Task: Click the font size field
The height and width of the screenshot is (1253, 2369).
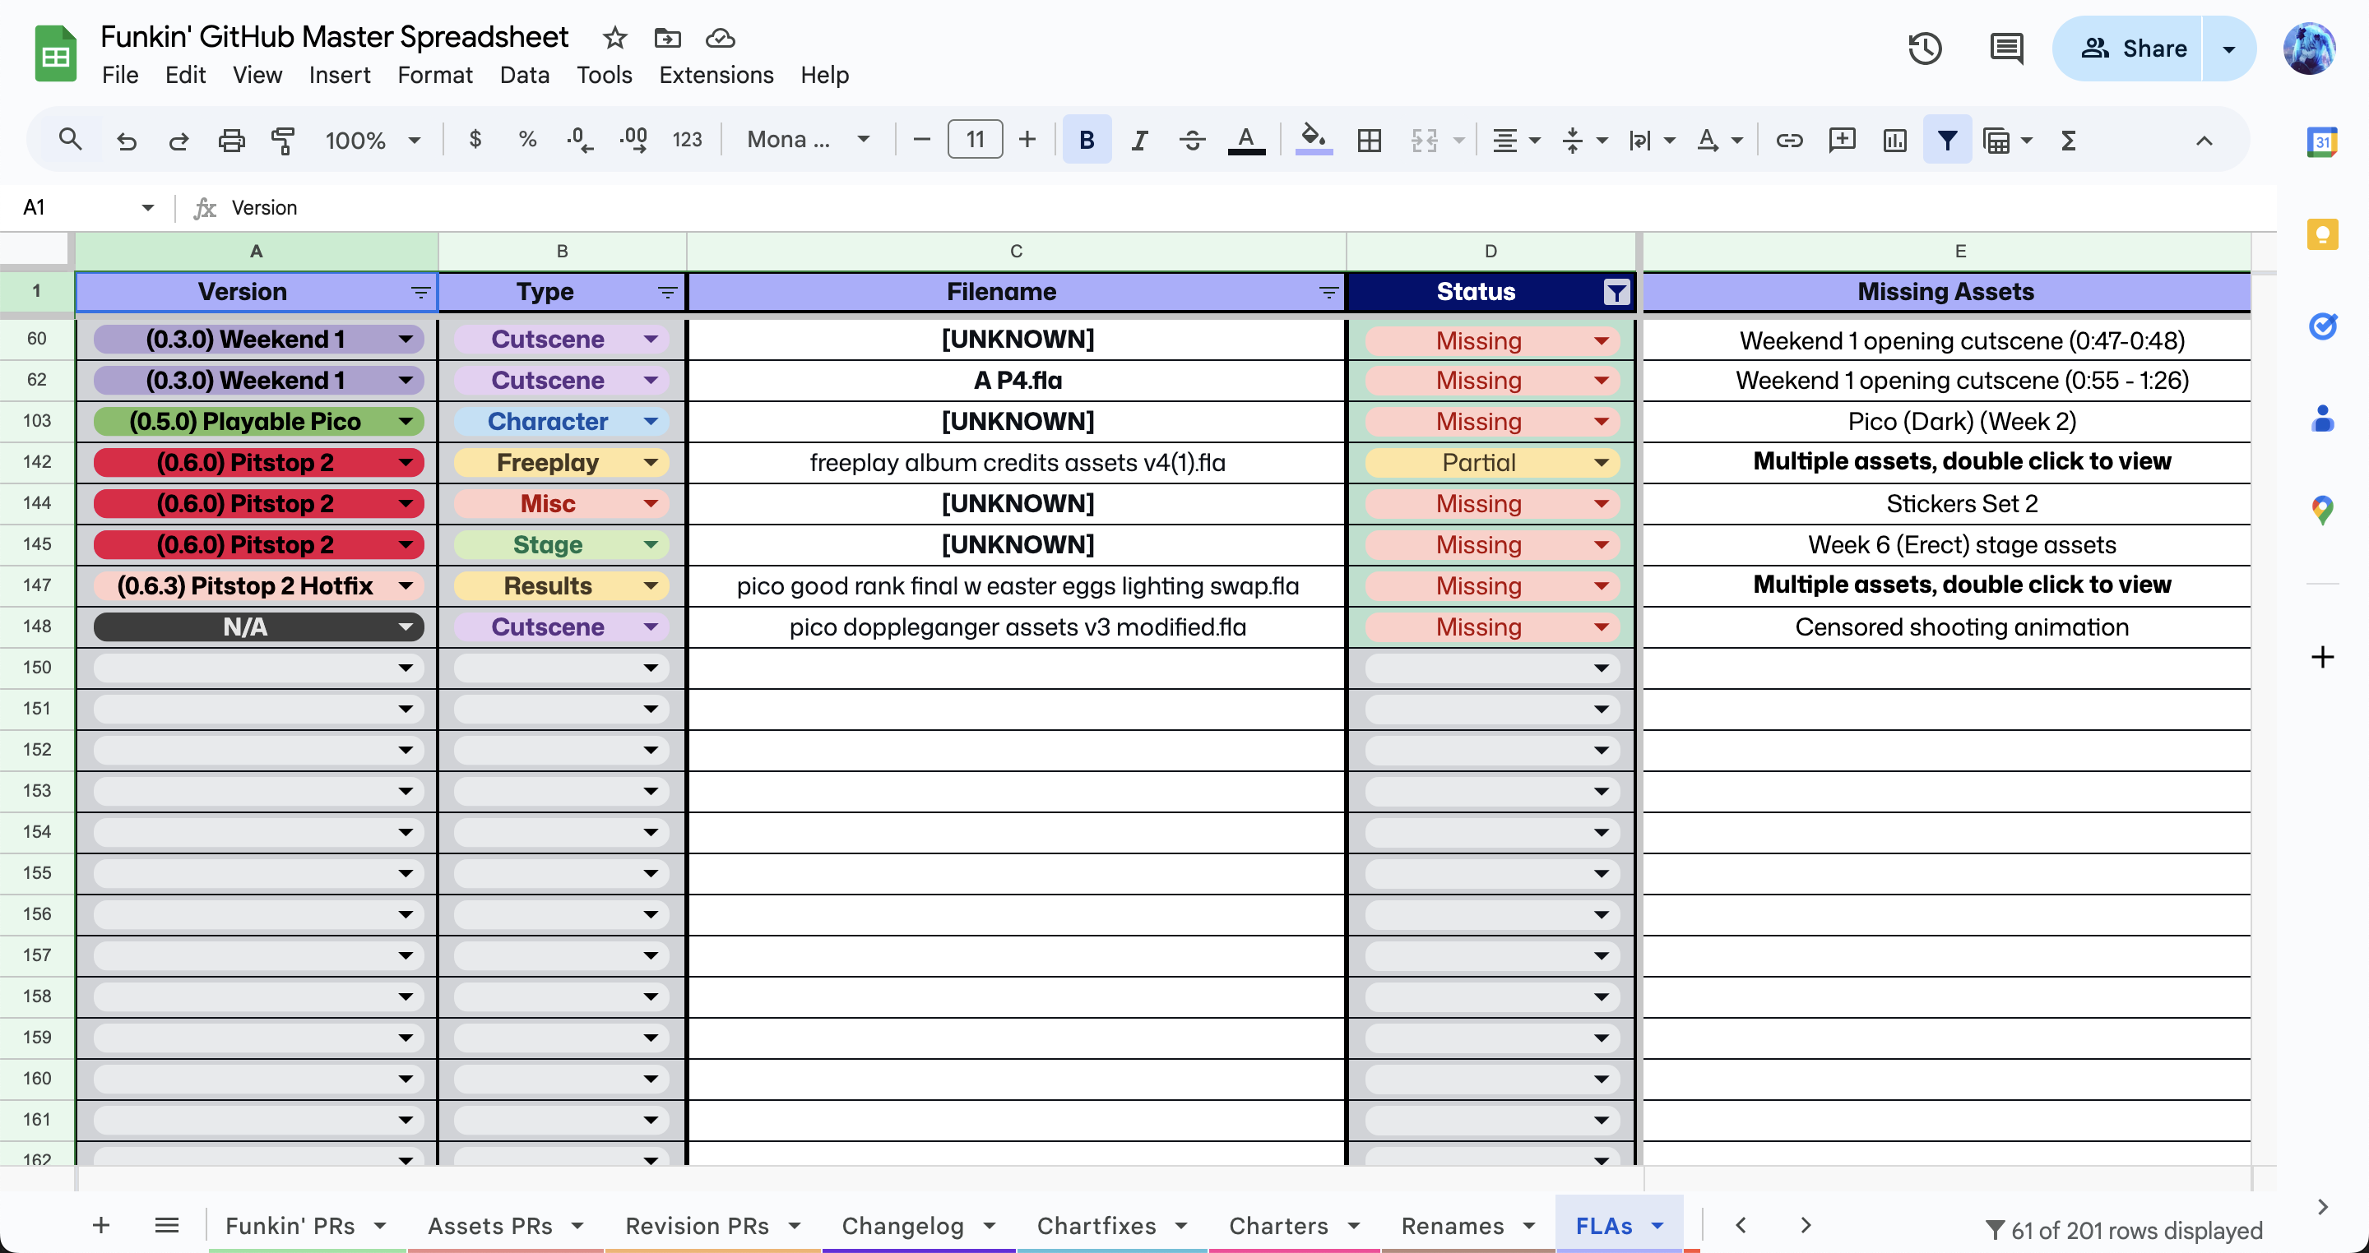Action: [x=975, y=140]
